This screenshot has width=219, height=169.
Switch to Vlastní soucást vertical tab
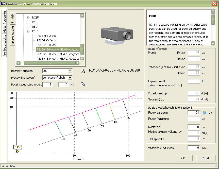(13, 35)
